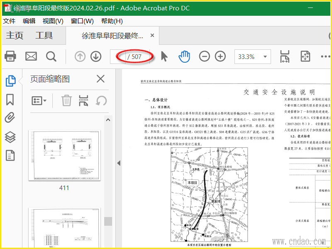The width and height of the screenshot is (332, 249).
Task: Go to the next page with down arrow
Action: tap(96, 56)
